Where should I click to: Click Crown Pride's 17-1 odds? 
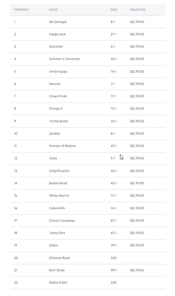(113, 96)
